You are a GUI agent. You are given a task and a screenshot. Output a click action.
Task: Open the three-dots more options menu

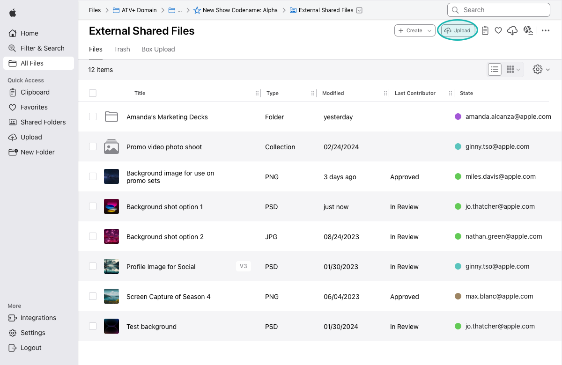click(x=546, y=30)
